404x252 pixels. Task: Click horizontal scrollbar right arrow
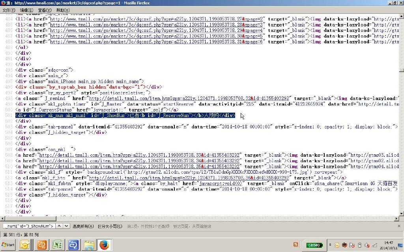(397, 219)
